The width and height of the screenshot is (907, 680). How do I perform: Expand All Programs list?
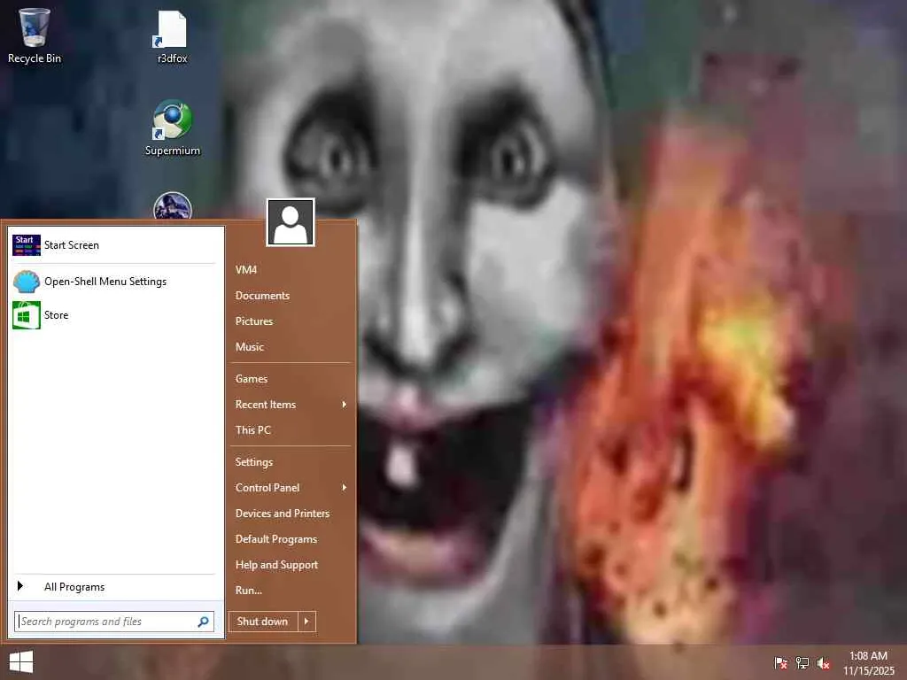(114, 587)
